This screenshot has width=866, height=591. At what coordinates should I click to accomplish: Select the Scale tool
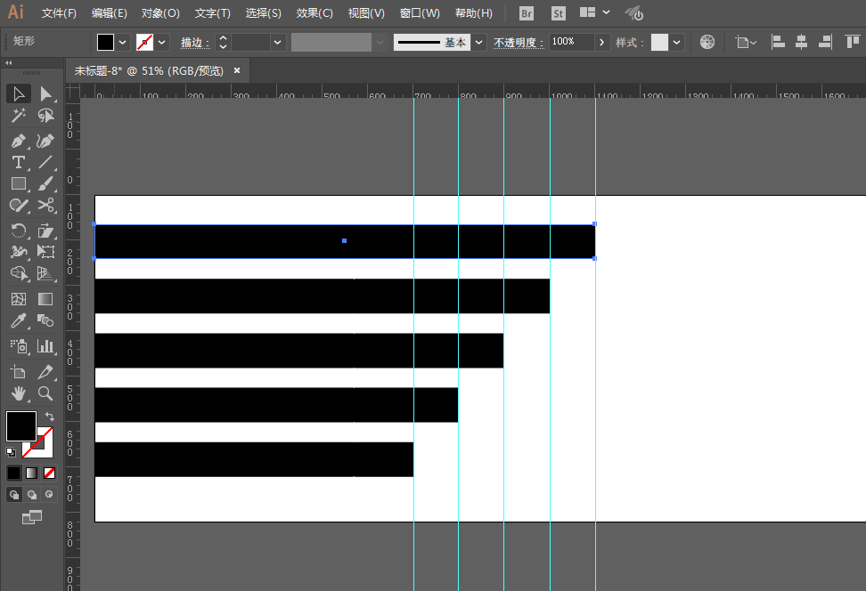tap(45, 231)
